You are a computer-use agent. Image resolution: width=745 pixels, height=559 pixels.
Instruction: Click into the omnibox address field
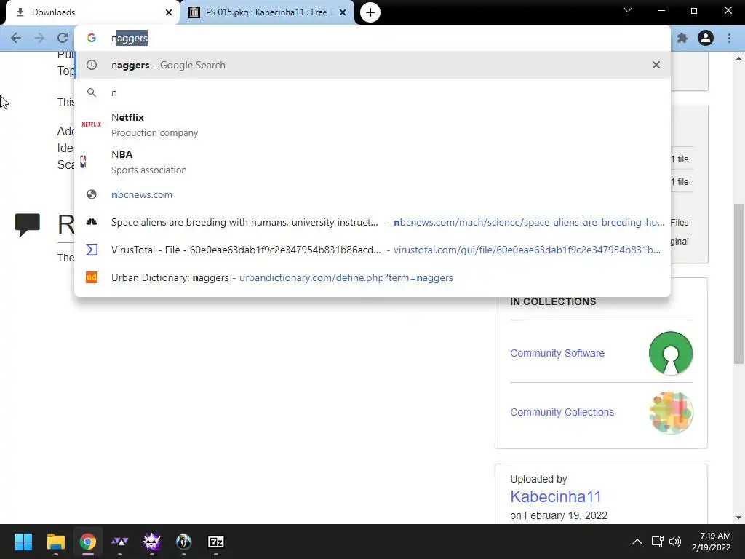click(373, 38)
